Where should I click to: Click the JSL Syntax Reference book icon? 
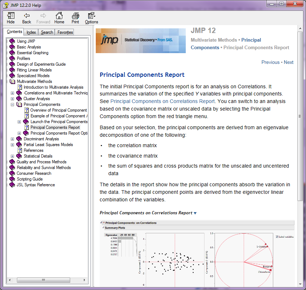coord(12,185)
